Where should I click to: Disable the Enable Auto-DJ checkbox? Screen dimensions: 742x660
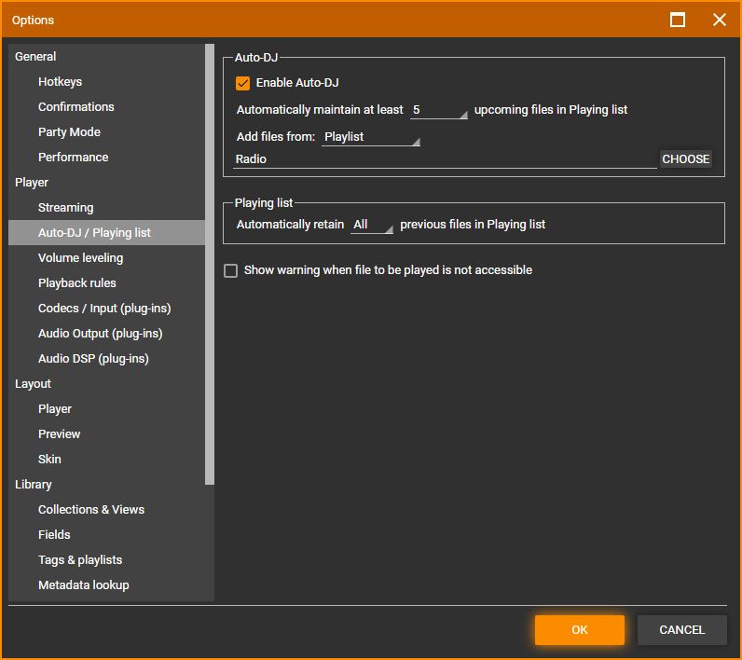(x=243, y=83)
